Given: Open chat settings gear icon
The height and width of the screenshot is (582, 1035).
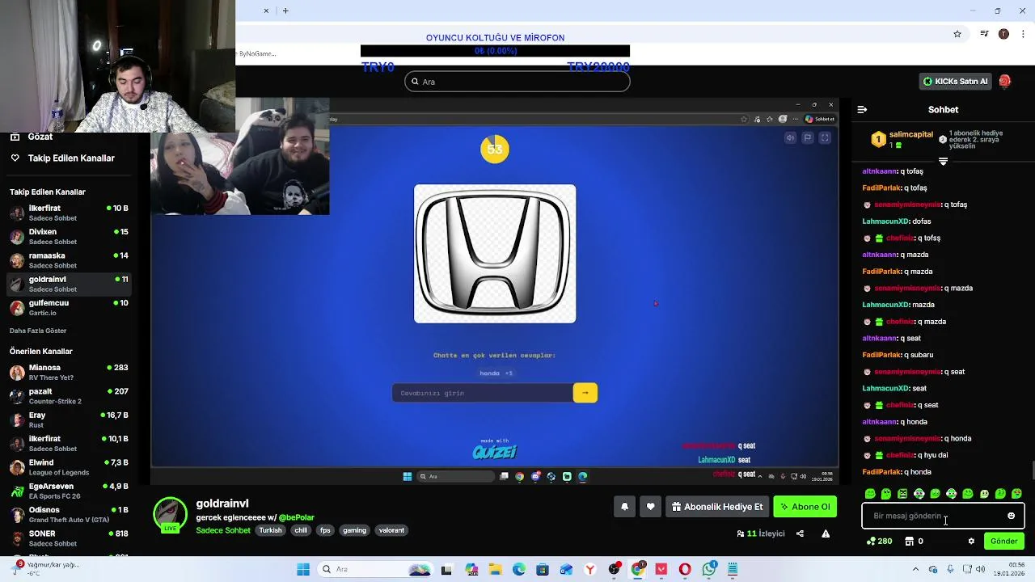Looking at the screenshot, I should coord(971,542).
